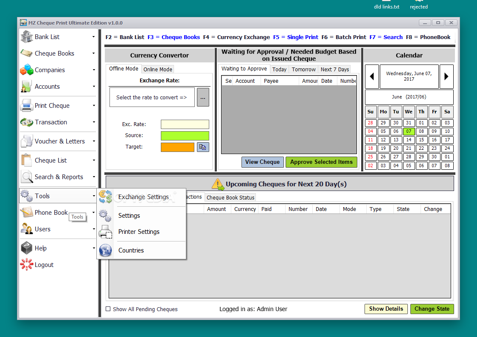Expand the Bank List dropdown arrow
477x337 pixels.
(x=94, y=37)
